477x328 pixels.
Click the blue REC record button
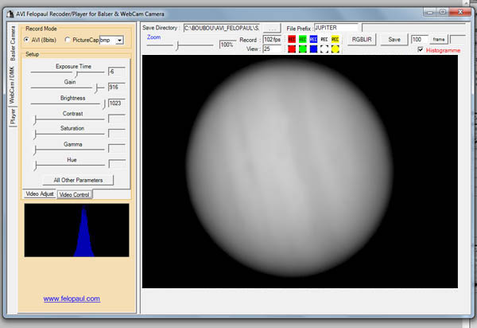[313, 38]
